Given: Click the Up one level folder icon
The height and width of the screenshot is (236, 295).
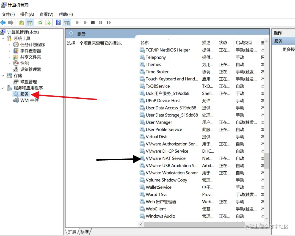Looking at the screenshot, I should 21,23.
